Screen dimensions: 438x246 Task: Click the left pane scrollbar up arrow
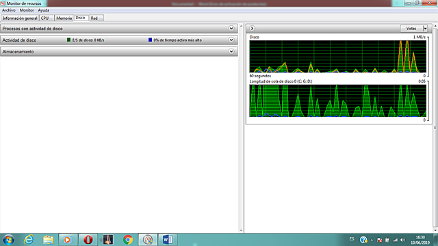tap(241, 26)
